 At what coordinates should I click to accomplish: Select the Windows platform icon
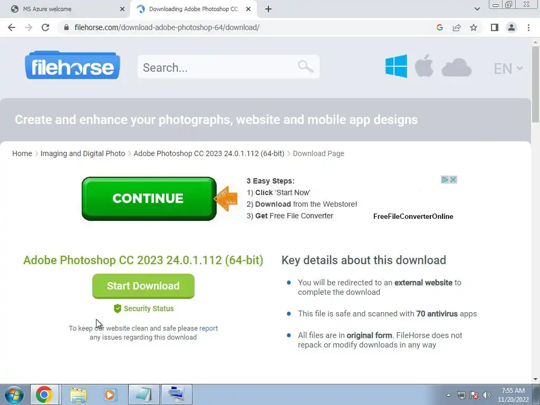[x=397, y=66]
